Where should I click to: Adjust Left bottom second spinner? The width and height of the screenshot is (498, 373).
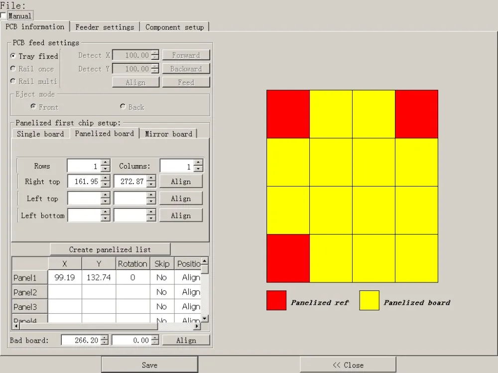(151, 216)
